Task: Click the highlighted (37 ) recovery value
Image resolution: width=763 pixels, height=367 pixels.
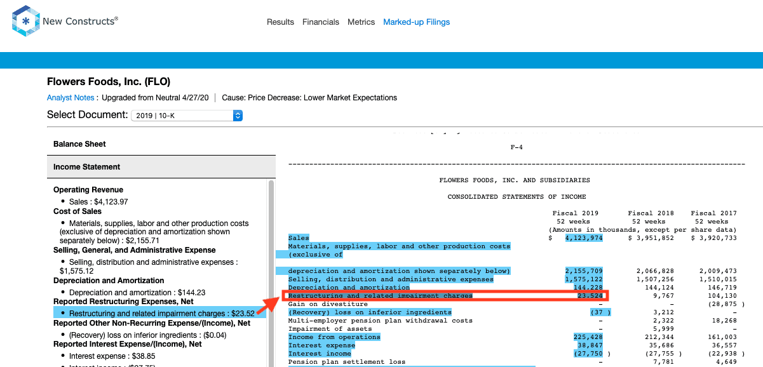Action: (x=600, y=312)
